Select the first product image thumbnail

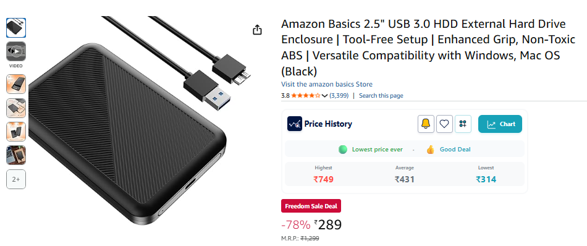(x=15, y=28)
